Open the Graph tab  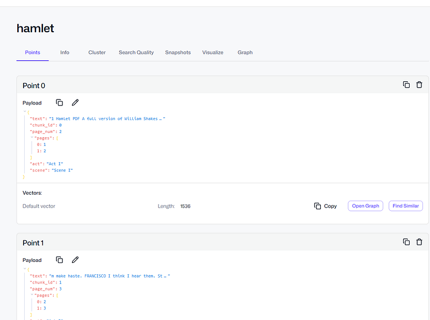[245, 52]
